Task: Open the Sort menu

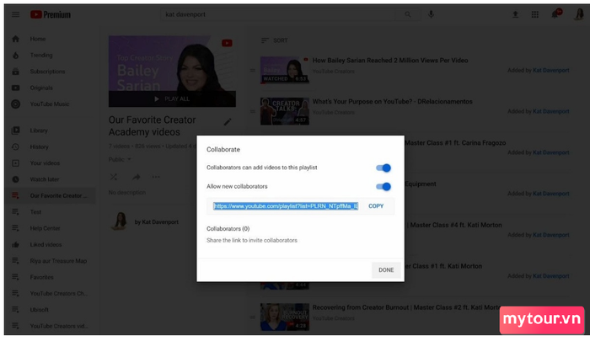Action: tap(274, 40)
